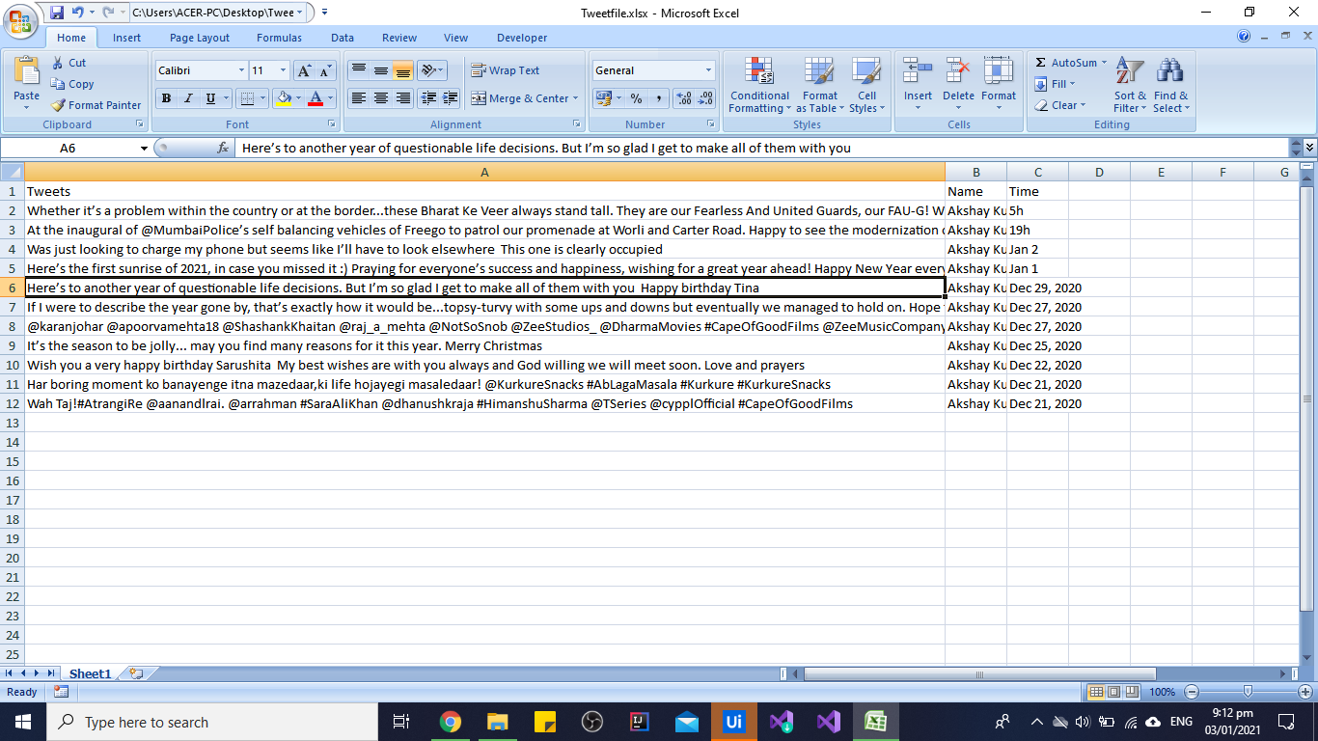Expand the Name Box dropdown arrow
Screen dimensions: 1318x741
click(145, 148)
